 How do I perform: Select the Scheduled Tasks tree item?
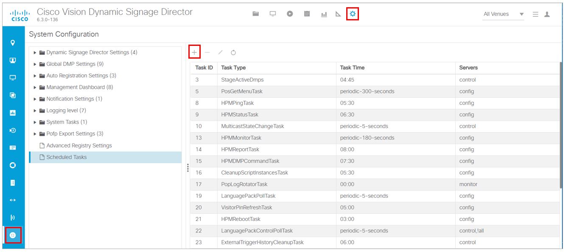point(66,157)
